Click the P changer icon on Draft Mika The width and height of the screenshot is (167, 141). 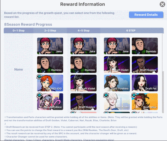(134, 95)
